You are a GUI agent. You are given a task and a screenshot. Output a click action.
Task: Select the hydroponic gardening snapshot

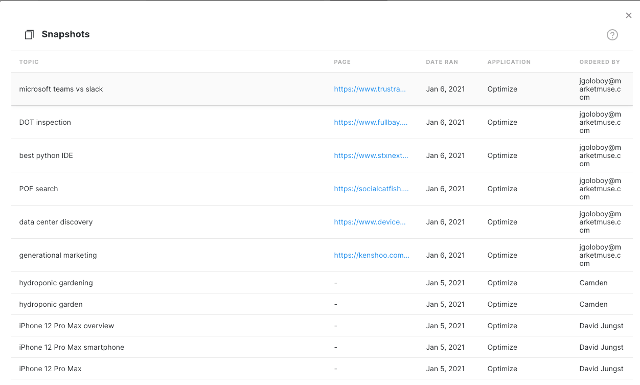56,283
